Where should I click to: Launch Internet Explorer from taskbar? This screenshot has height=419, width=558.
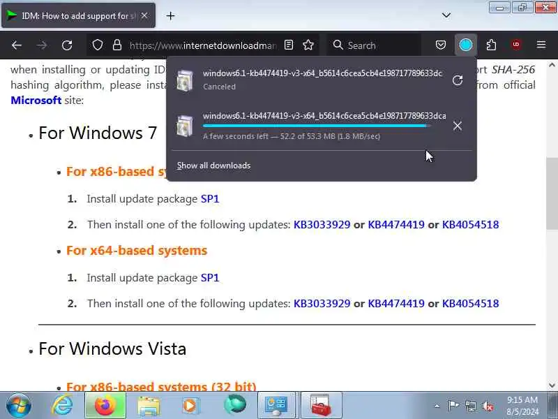click(62, 406)
